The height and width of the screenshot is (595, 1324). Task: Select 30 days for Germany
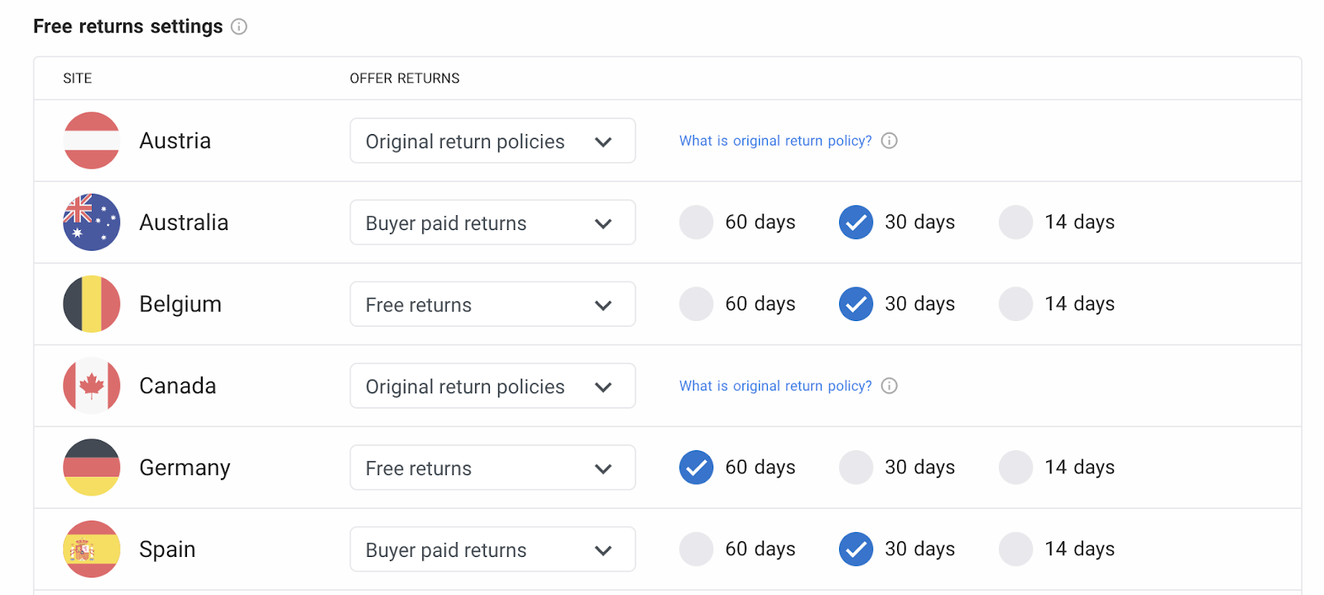point(856,467)
